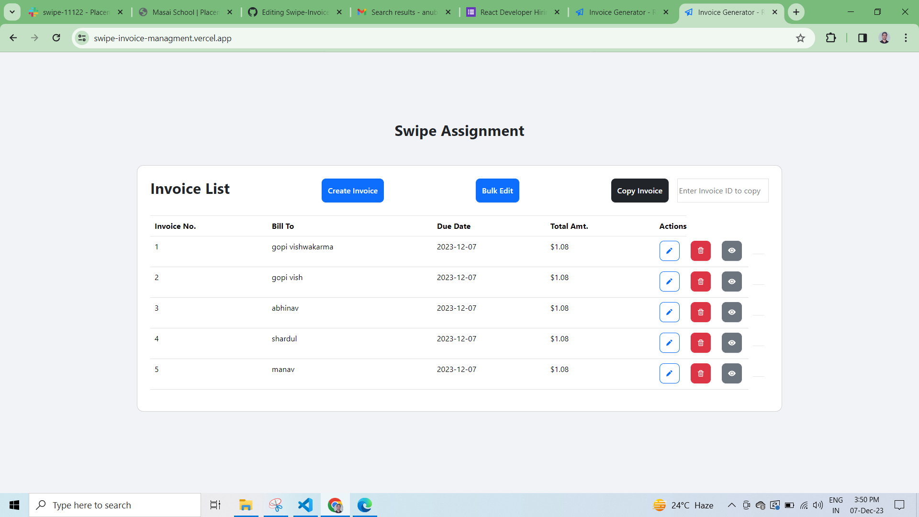Click the Swipe Assignment heading
Screen dimensions: 919x517
[x=459, y=131]
